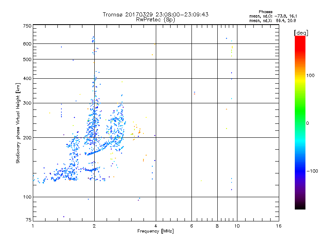Click the frequency axis tick label '8'
328x246 pixels.
click(217, 226)
